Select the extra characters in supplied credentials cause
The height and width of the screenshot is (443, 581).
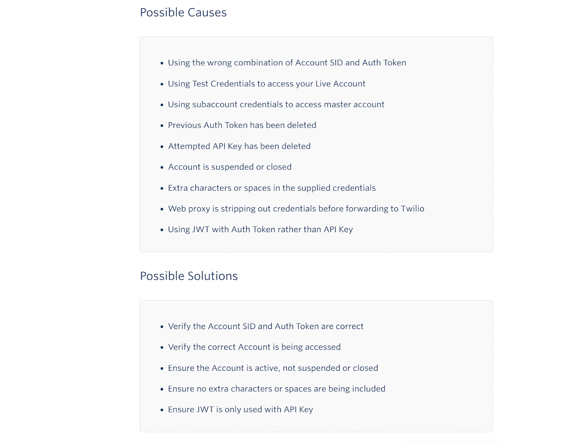[272, 188]
